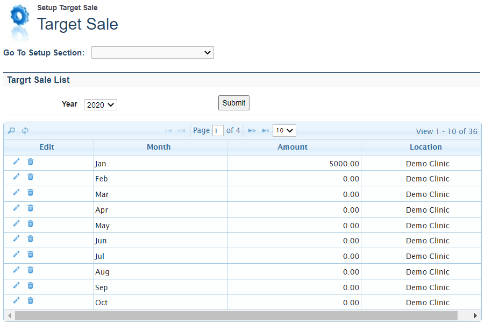Click the Location column header
Viewport: 485px width, 323px height.
[425, 147]
